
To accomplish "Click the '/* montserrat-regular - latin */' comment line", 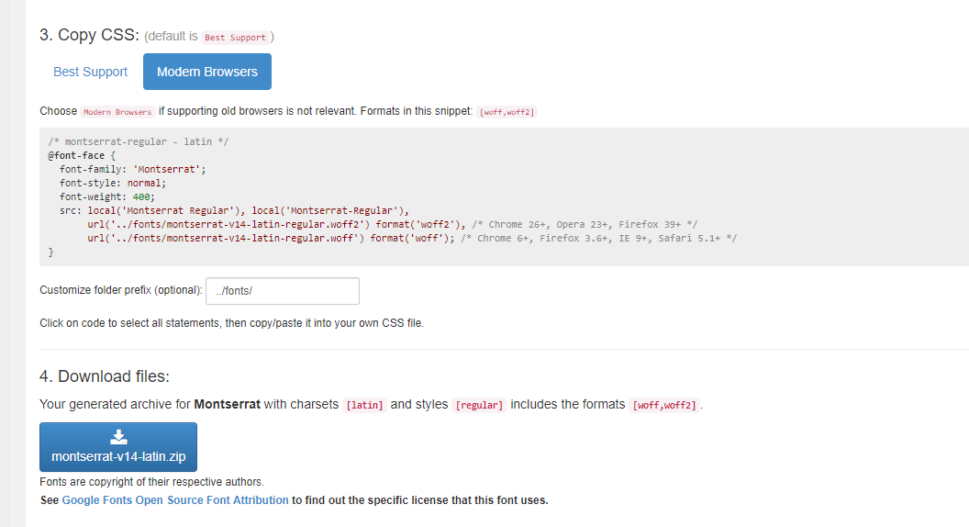I will pos(139,141).
